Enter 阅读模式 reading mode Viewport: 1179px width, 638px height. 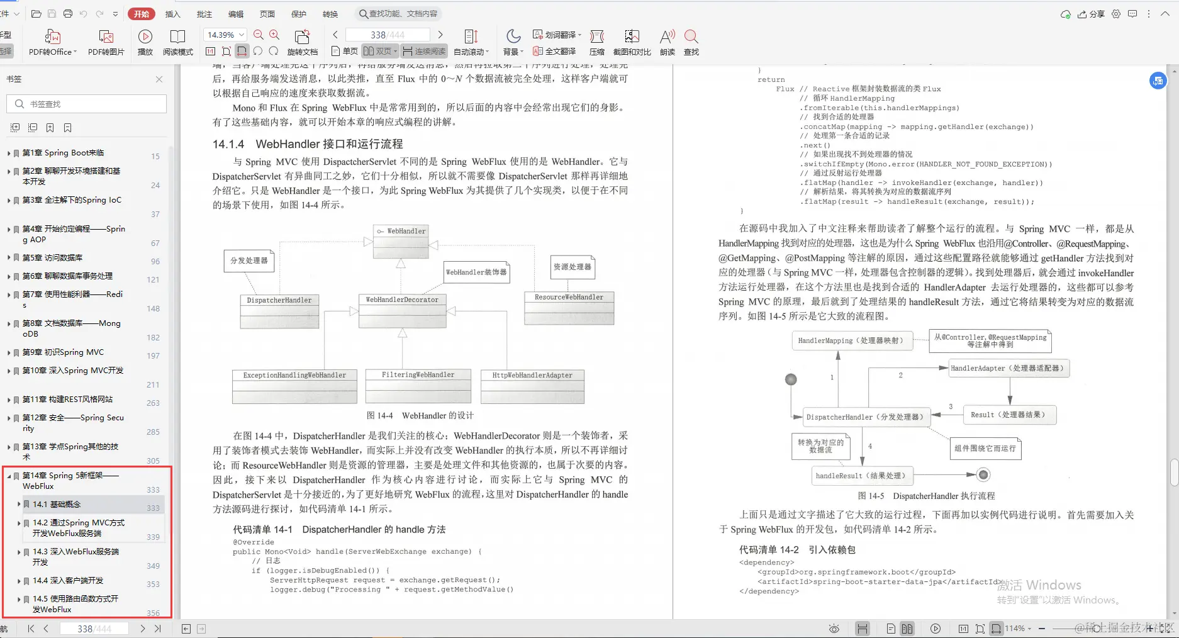tap(177, 43)
